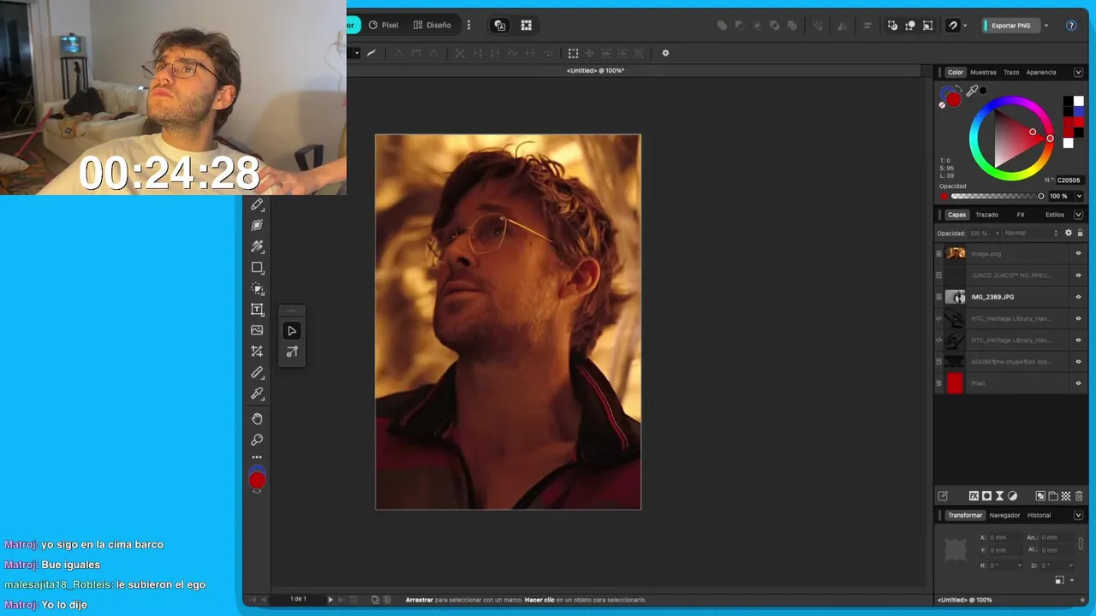Click the X position field in Transformar
The height and width of the screenshot is (616, 1096).
(x=1007, y=537)
